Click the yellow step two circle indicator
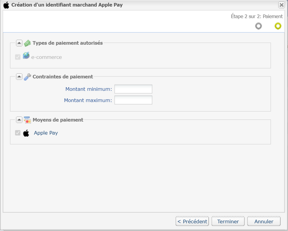The width and height of the screenshot is (288, 231). point(278,26)
